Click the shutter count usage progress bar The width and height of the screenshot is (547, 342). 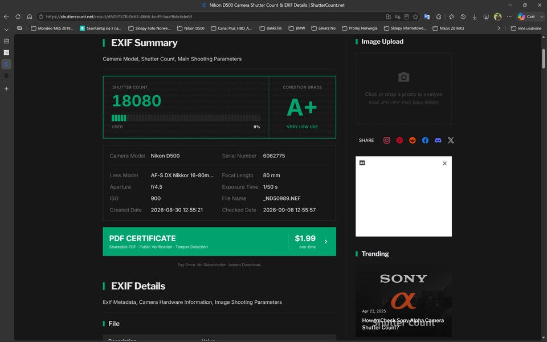point(186,118)
